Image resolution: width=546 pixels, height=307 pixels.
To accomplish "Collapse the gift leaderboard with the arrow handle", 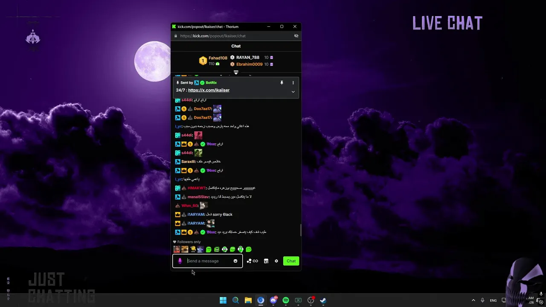I will click(236, 72).
